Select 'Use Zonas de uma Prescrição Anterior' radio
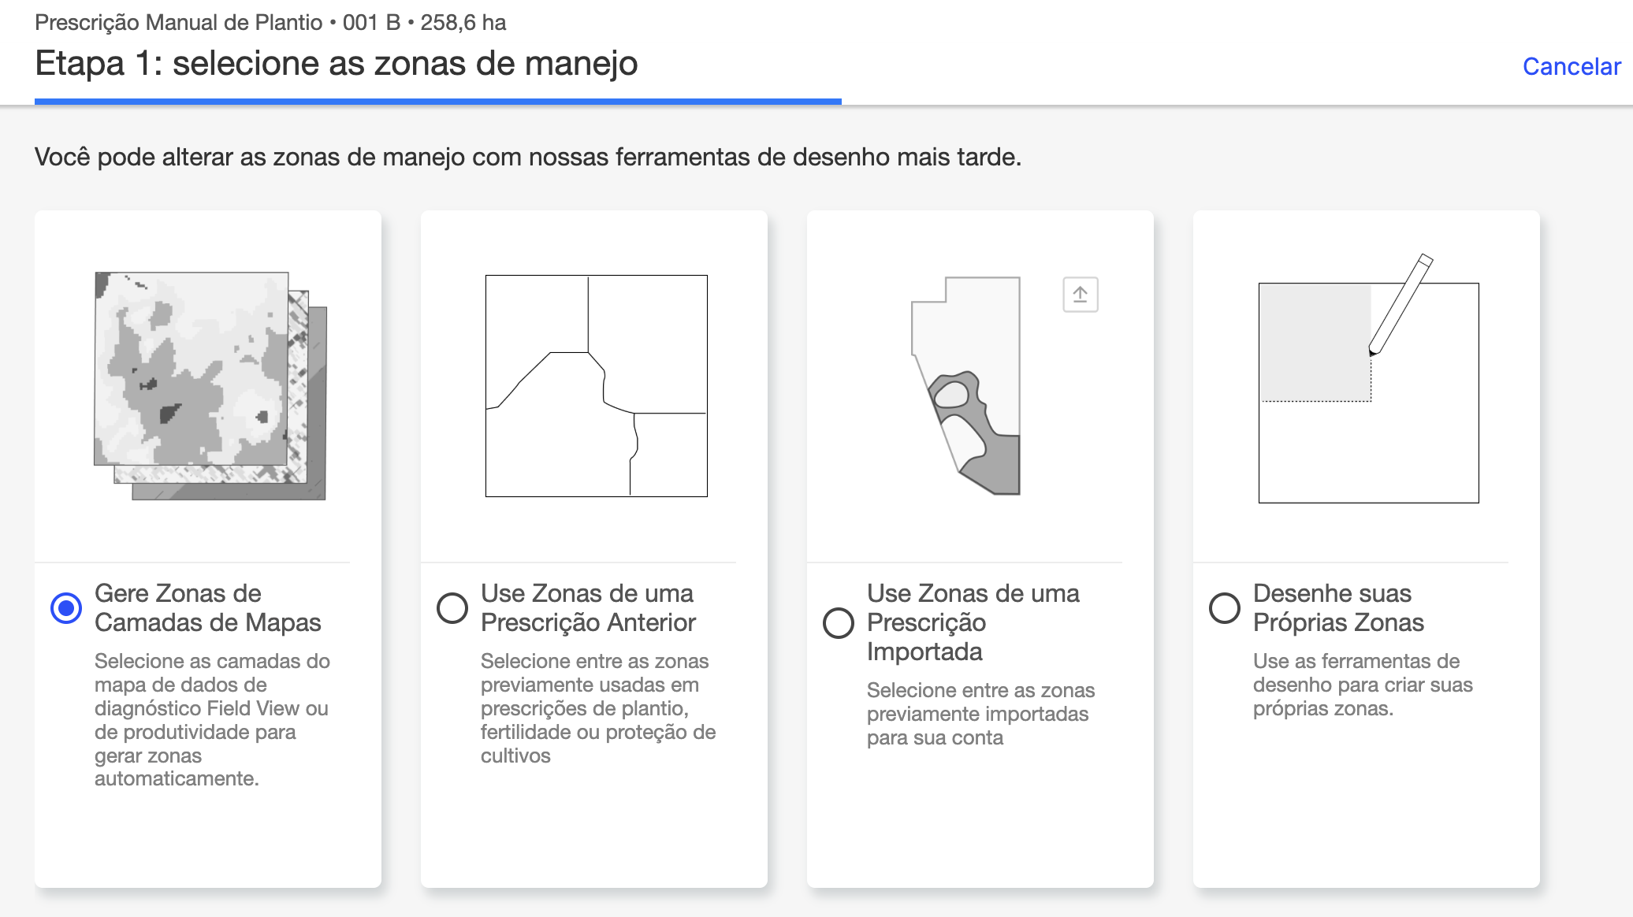Image resolution: width=1633 pixels, height=917 pixels. tap(452, 608)
